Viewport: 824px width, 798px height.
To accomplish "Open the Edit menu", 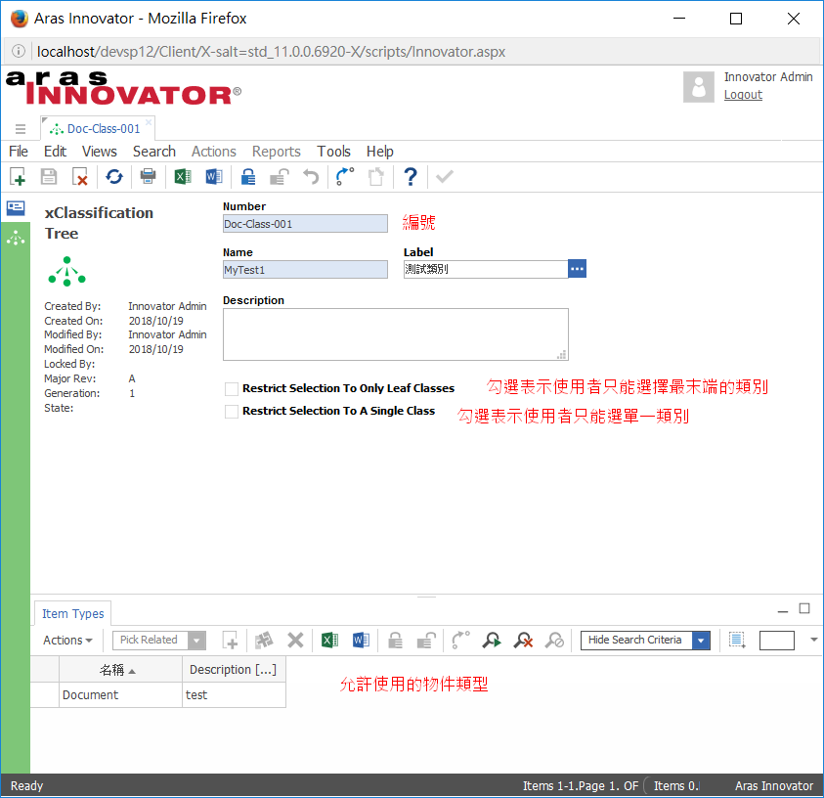I will tap(55, 152).
